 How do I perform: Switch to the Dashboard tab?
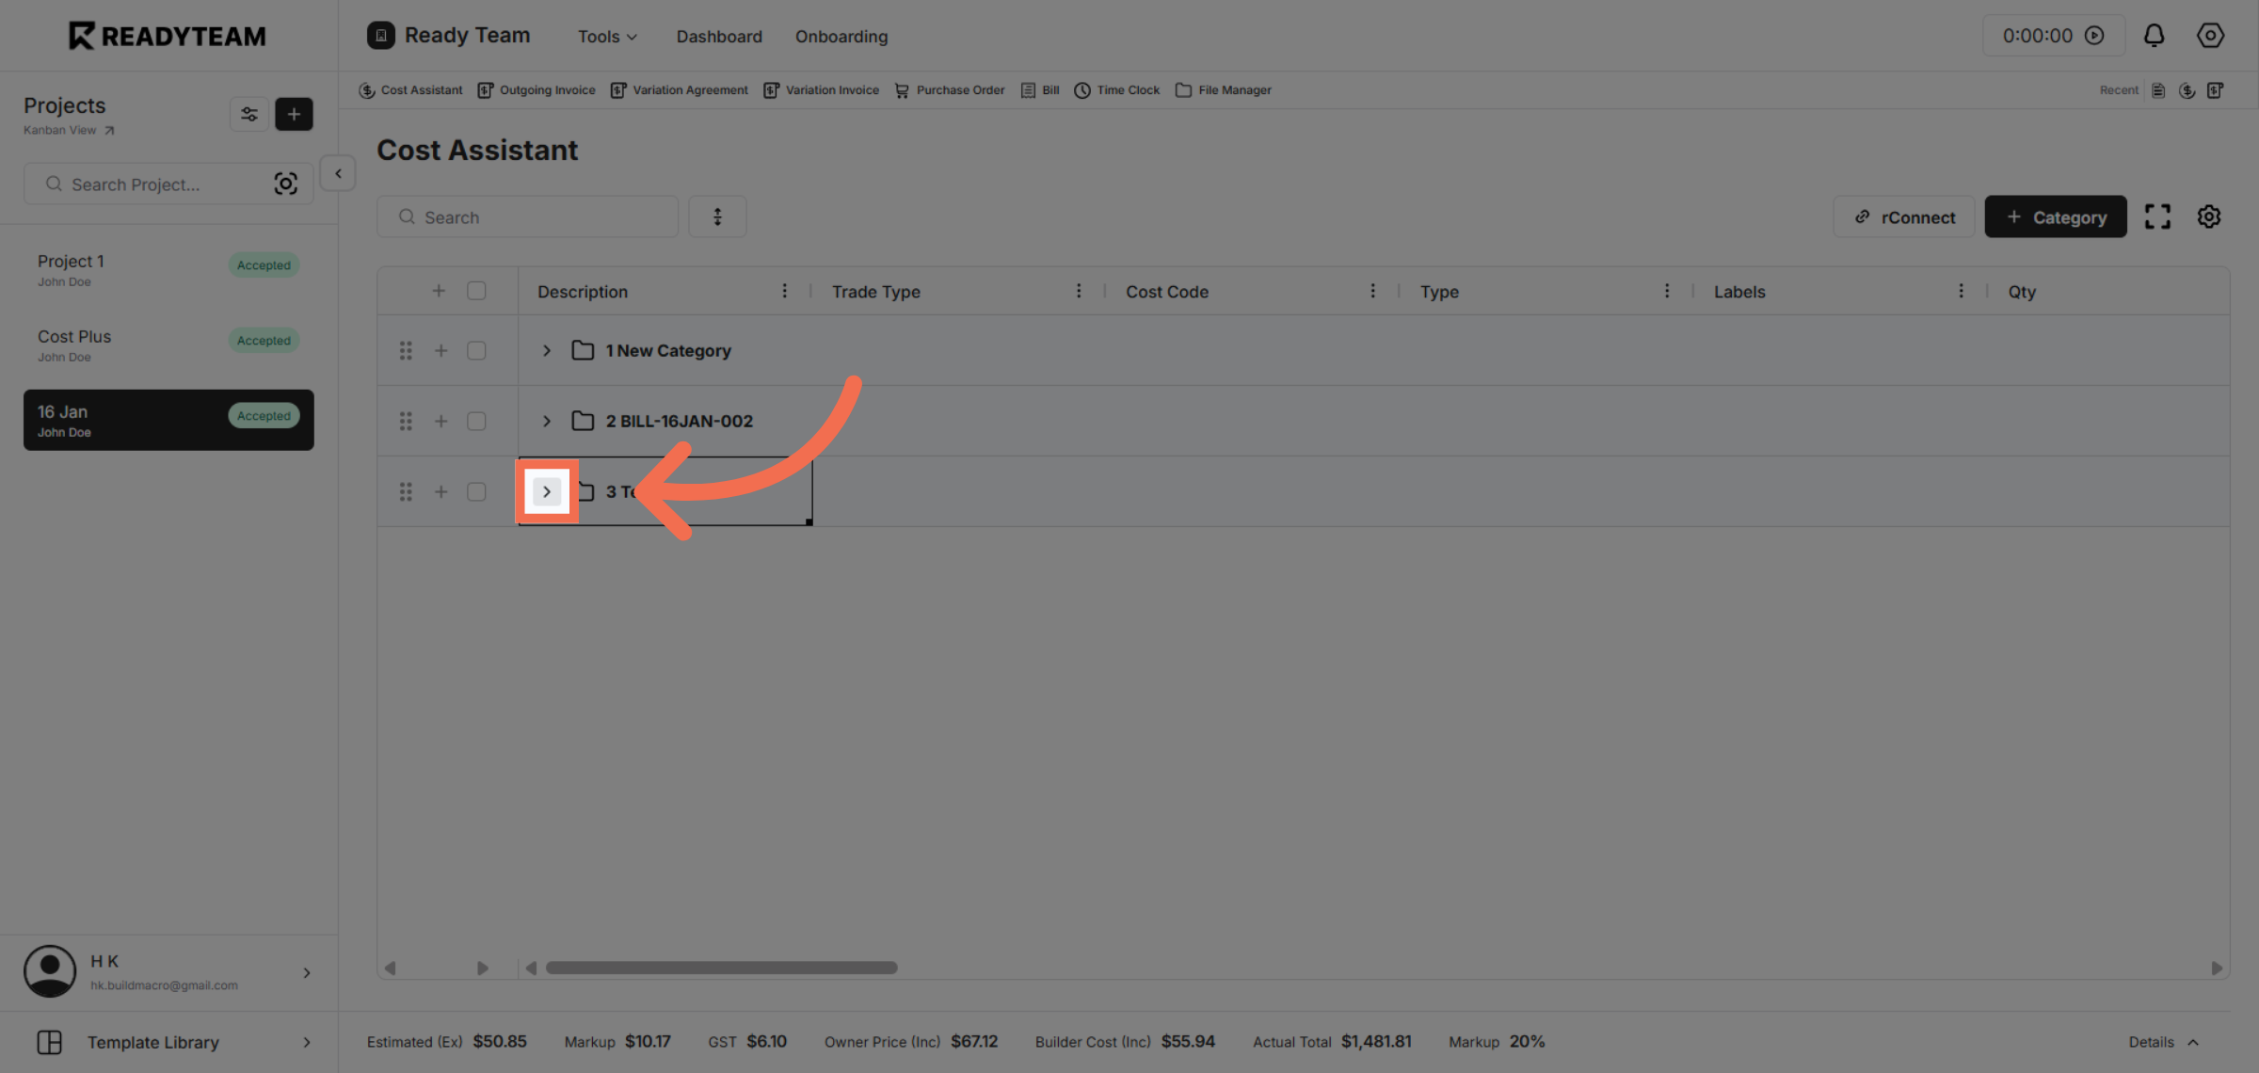coord(718,36)
